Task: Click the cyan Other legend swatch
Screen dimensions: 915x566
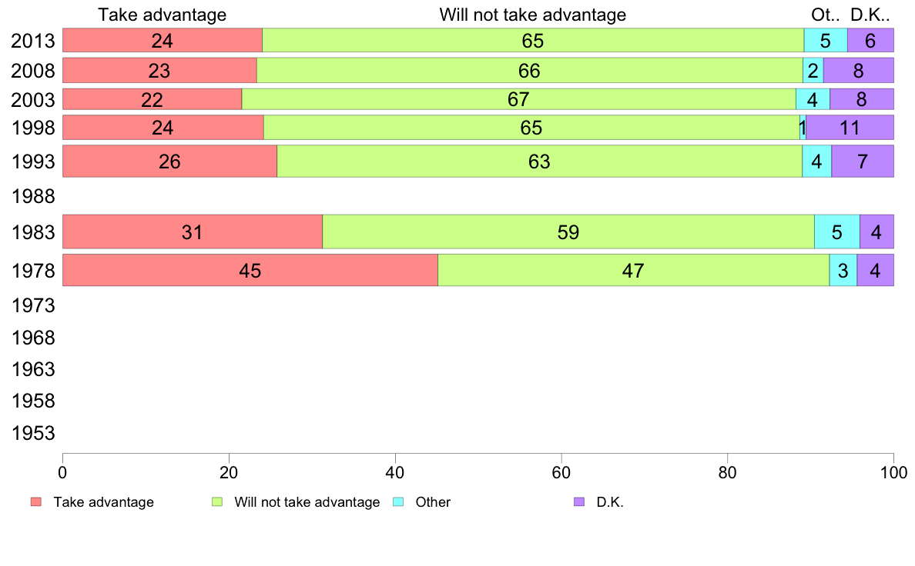Action: coord(398,502)
